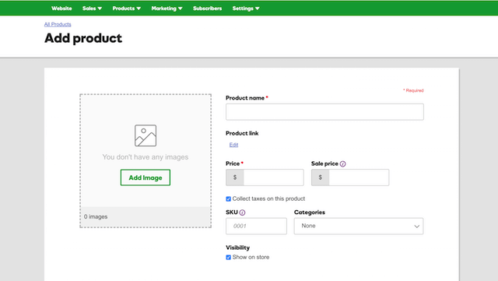Click the '* Required' note
Screen dimensions: 498x281
point(413,90)
